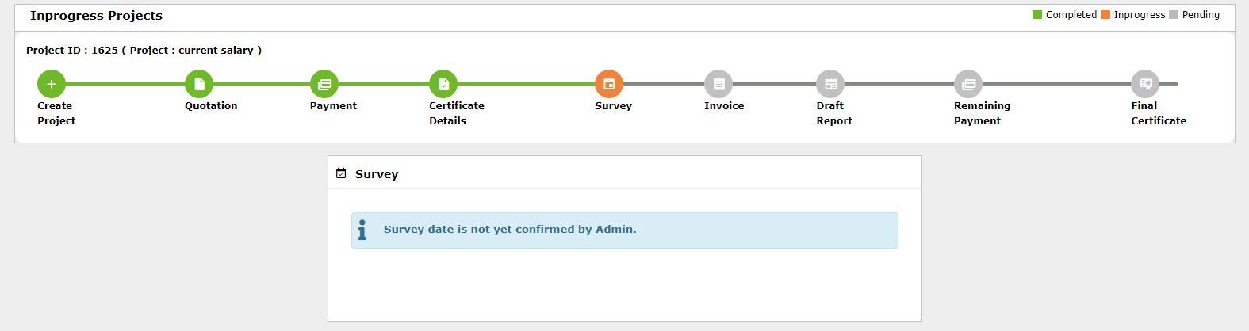Select the green Payment step icon
The image size is (1249, 331).
click(x=324, y=84)
